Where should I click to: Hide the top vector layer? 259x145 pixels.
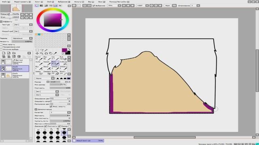3,61
